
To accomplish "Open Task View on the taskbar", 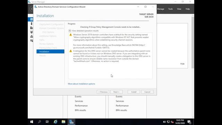I will coord(47,122).
